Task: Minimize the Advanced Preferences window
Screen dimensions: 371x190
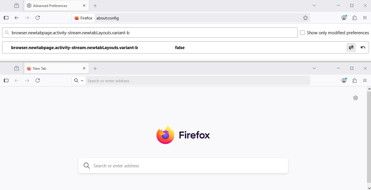Action: click(338, 6)
